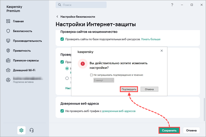206x137 pixels.
Task: Click the Премиум-сервисы icon
Action: (8, 60)
